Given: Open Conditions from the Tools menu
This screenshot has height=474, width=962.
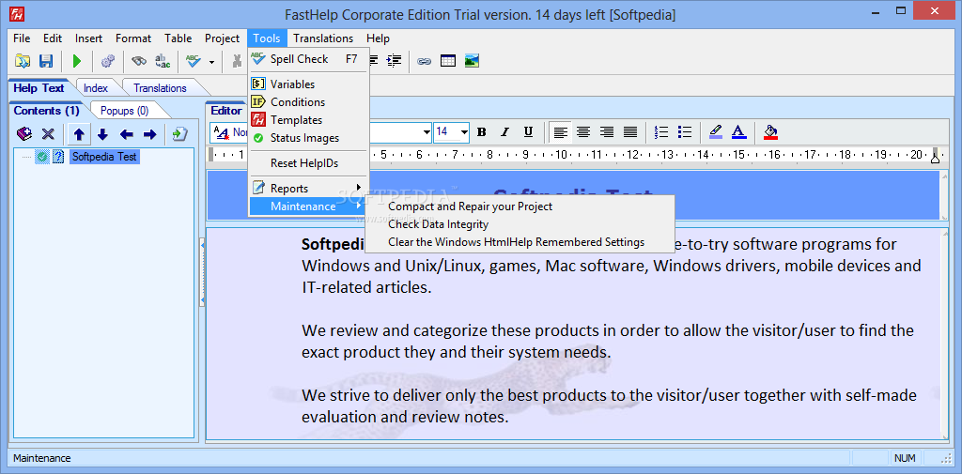Looking at the screenshot, I should coord(308,101).
